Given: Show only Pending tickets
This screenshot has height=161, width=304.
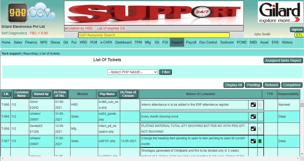Looking at the screenshot, I should point(253,85).
